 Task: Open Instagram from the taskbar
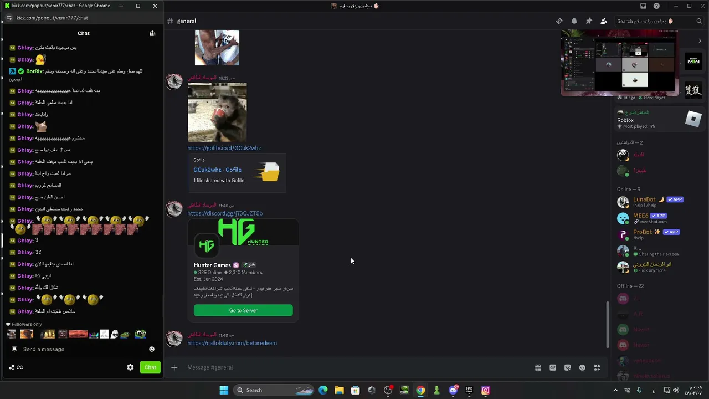coord(485,390)
